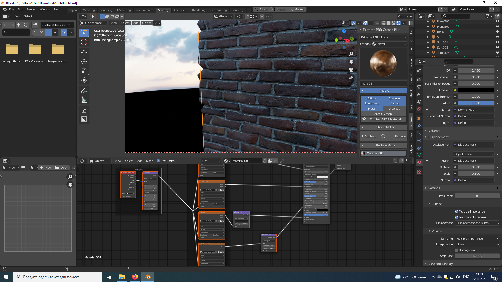The height and width of the screenshot is (282, 502).
Task: Click the Auto UV map button
Action: (x=383, y=114)
